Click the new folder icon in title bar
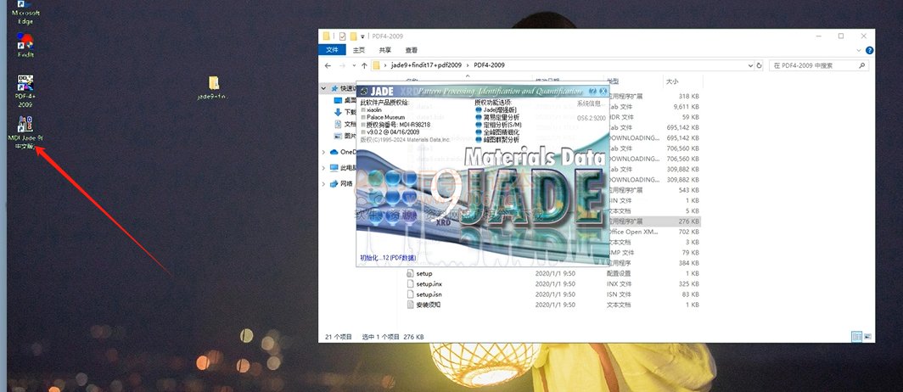 coord(354,36)
